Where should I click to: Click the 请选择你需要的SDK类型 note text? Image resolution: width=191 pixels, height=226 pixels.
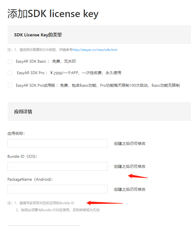click(38, 50)
